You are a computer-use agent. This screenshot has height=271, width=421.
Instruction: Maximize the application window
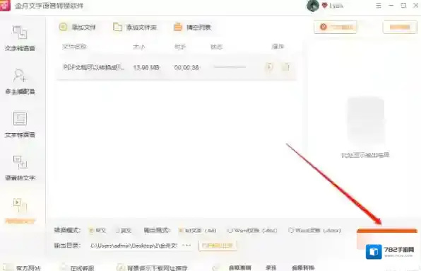tap(403, 6)
